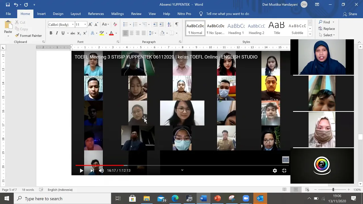Apply the Heading 1 style
This screenshot has height=204, width=363.
click(236, 29)
